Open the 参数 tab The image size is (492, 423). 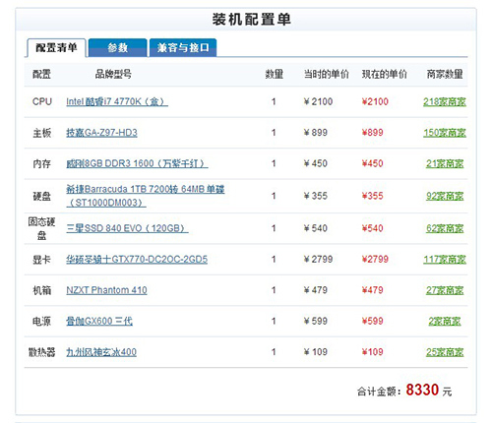(x=117, y=48)
